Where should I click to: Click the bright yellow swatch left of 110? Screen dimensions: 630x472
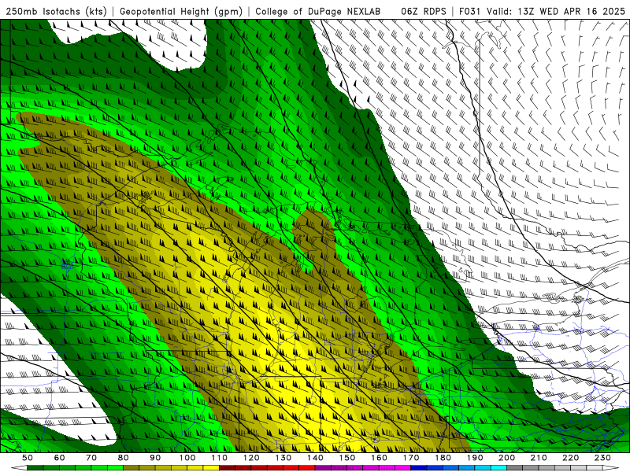coord(211,468)
